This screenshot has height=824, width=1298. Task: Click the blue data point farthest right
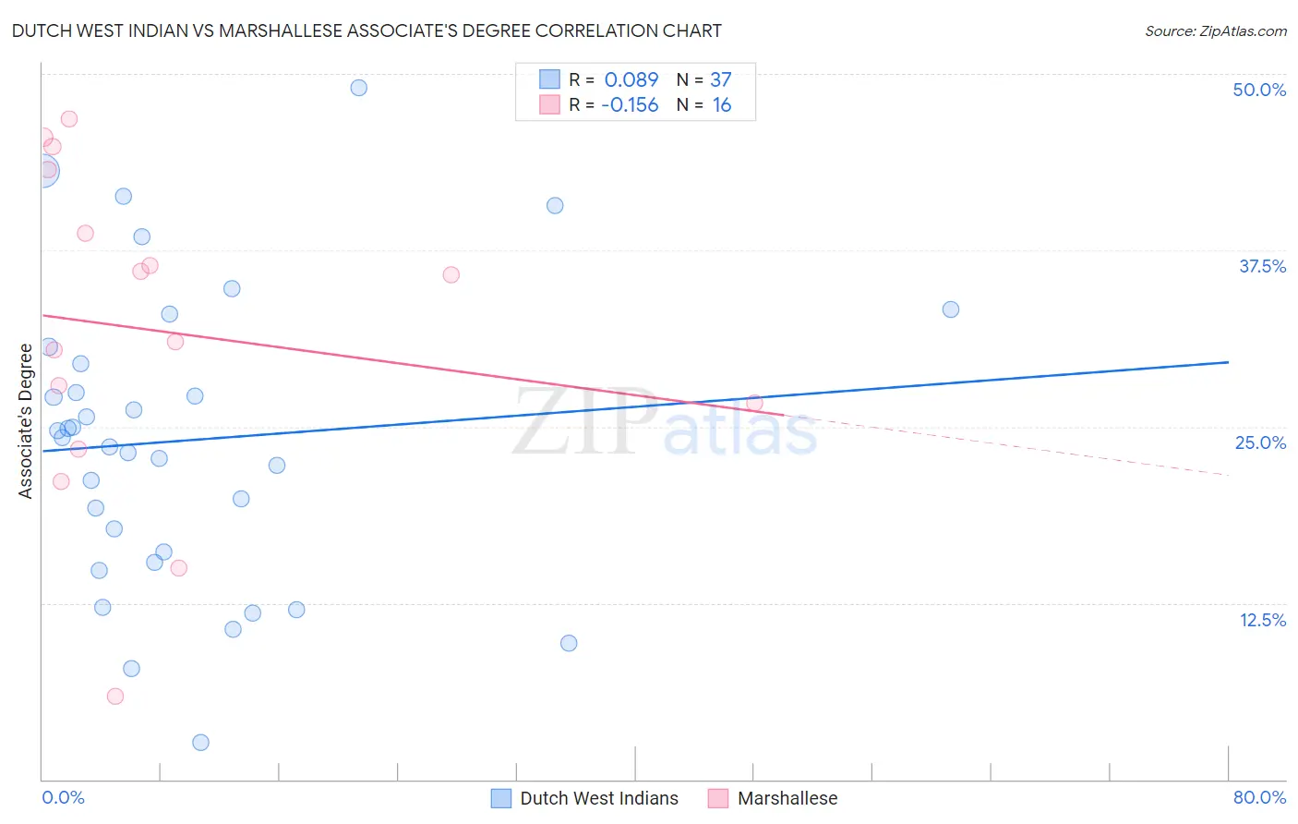tap(951, 309)
